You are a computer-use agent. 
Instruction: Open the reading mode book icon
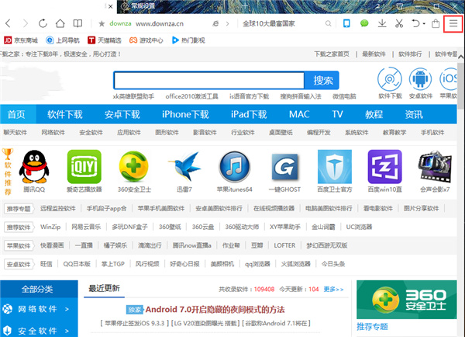click(x=77, y=23)
